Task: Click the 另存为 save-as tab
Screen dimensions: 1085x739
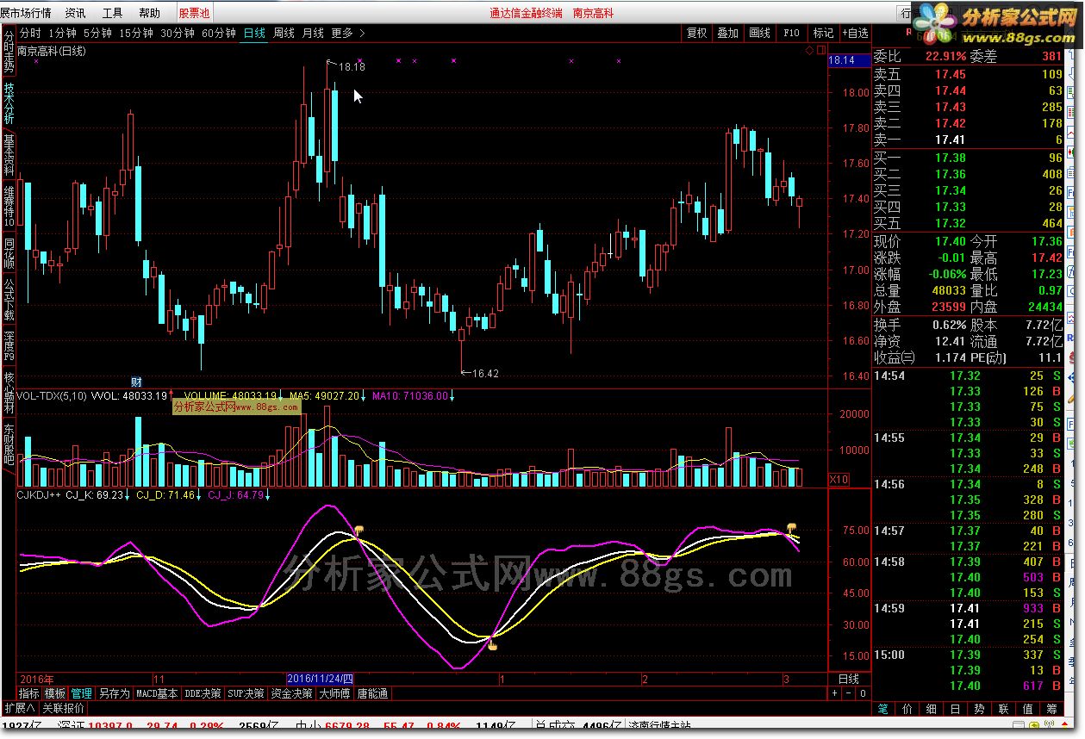Action: click(x=114, y=693)
